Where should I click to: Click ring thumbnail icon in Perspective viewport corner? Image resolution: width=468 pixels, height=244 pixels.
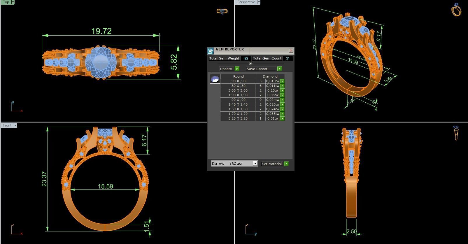[x=456, y=10]
